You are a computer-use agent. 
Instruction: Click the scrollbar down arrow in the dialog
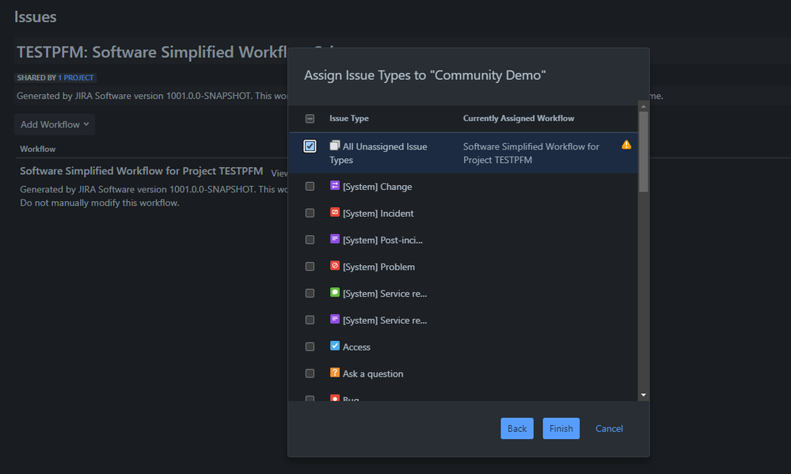[x=643, y=394]
